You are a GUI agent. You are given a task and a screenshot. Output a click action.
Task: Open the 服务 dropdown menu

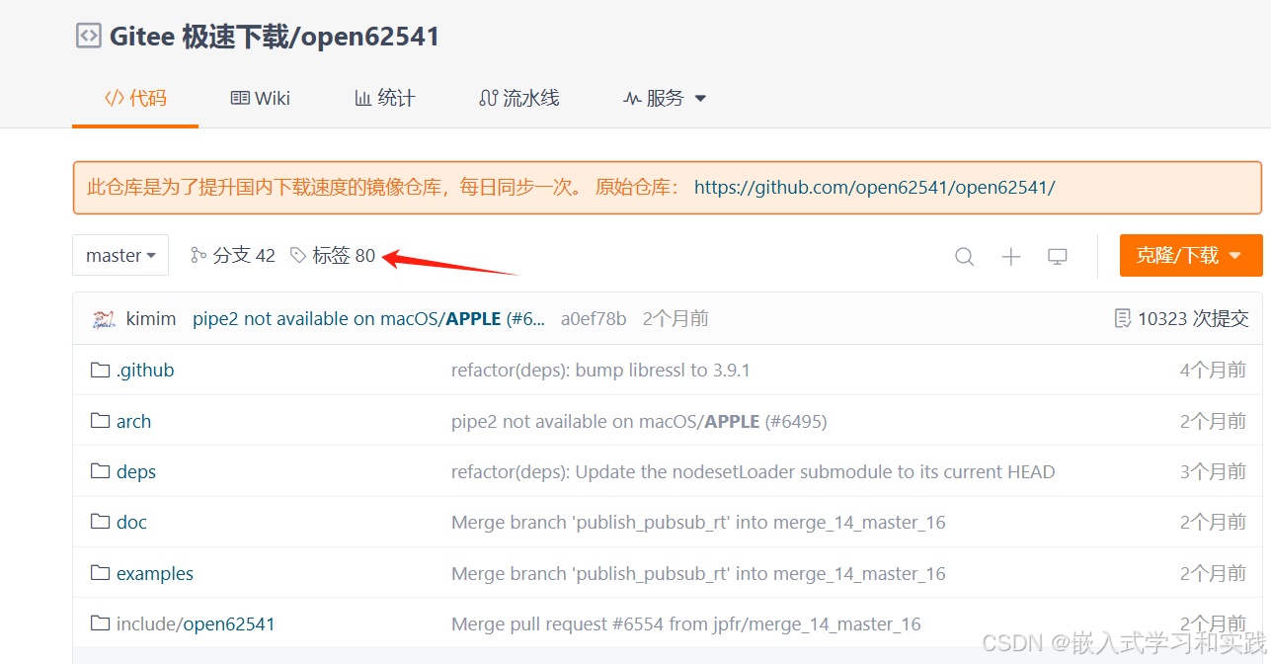tap(665, 98)
